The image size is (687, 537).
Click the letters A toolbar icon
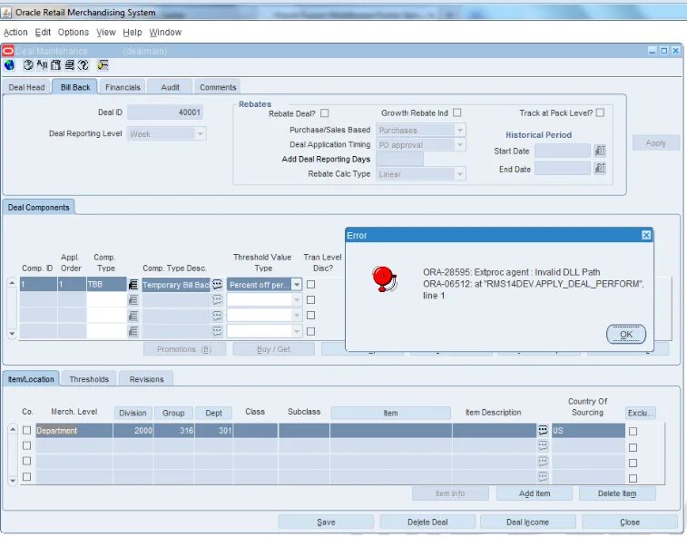pos(42,65)
